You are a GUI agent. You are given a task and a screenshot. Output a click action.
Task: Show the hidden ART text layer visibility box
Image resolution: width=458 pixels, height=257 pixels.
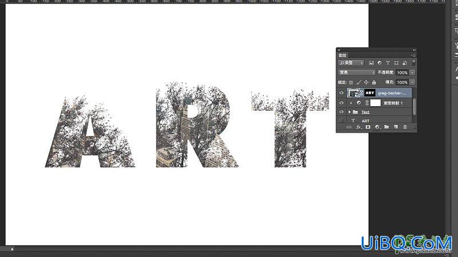(x=341, y=120)
